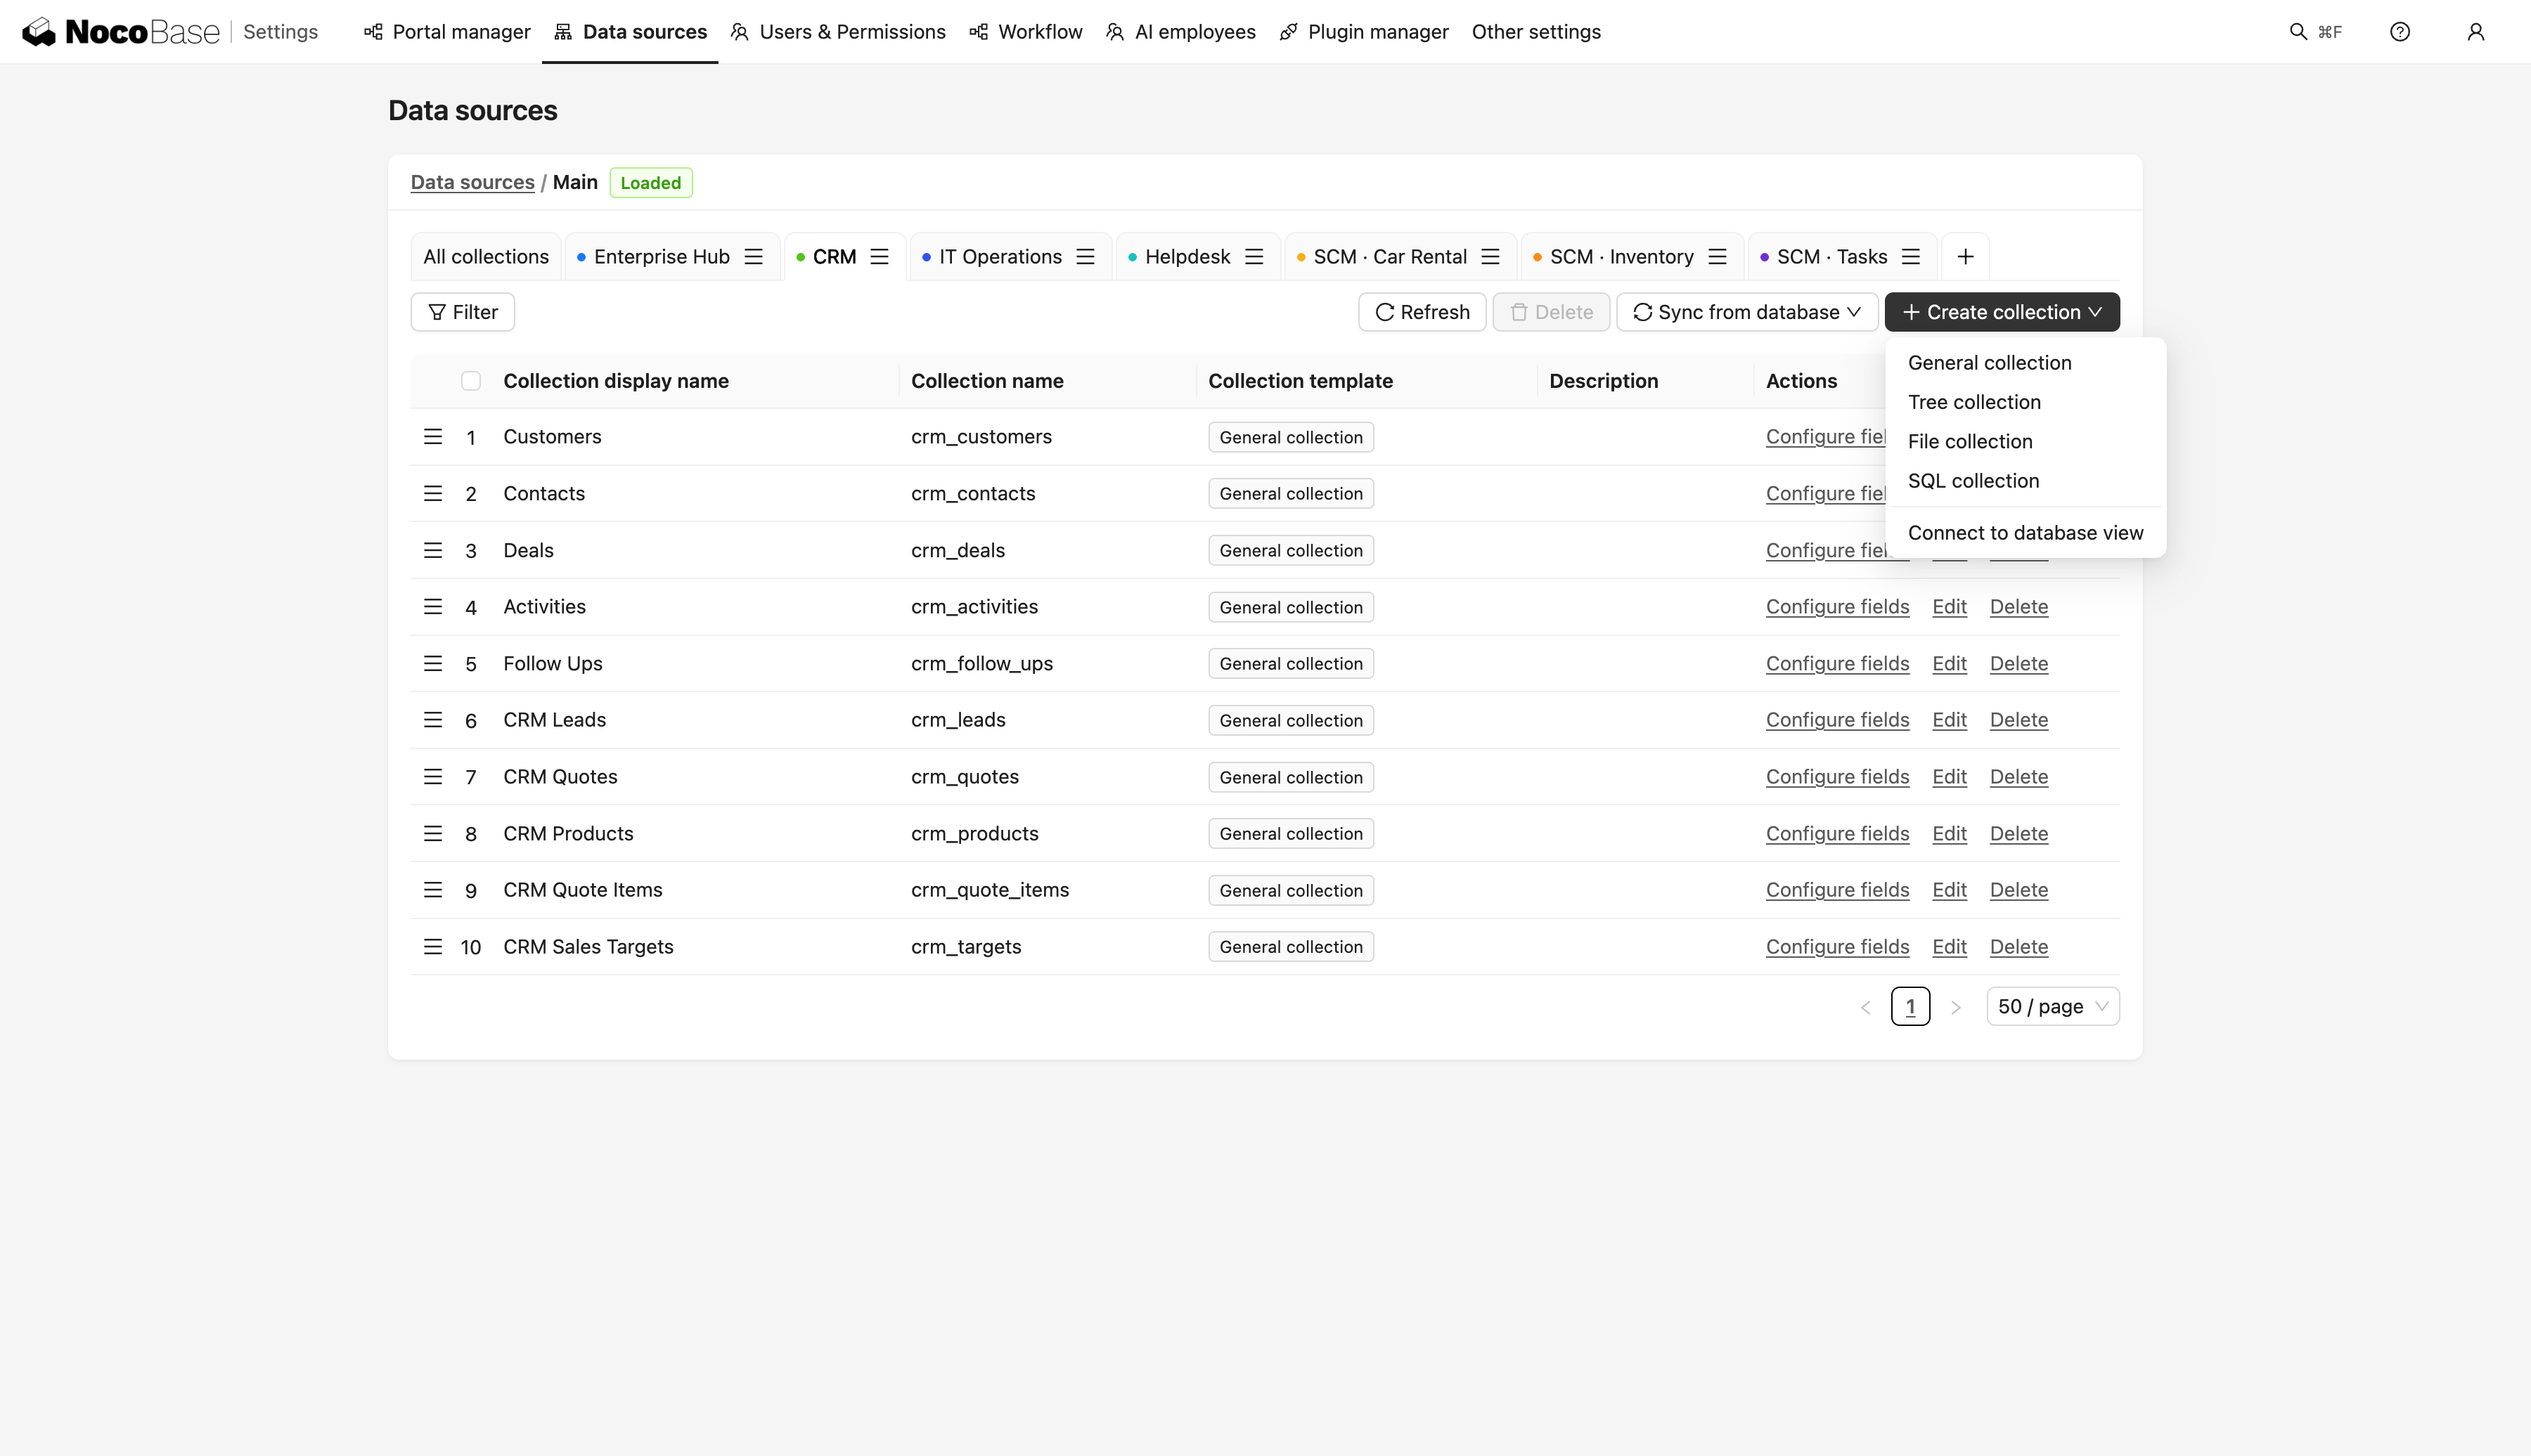Open AI employees settings
Viewport: 2531px width, 1456px height.
[x=1181, y=32]
